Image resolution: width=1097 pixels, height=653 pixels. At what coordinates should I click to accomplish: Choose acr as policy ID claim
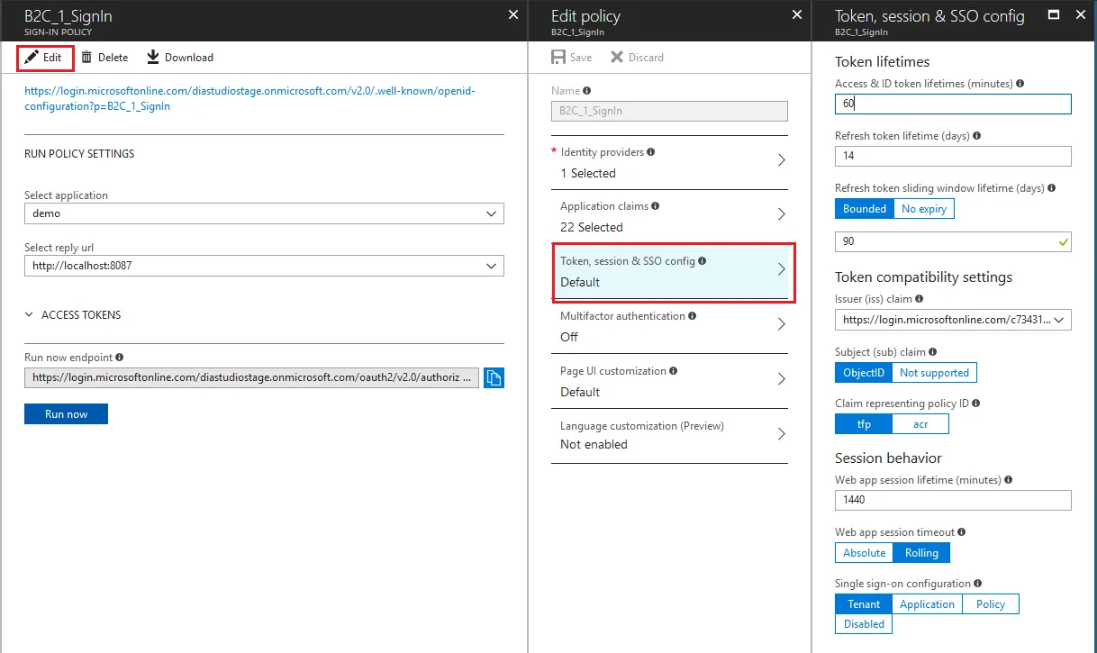point(920,425)
